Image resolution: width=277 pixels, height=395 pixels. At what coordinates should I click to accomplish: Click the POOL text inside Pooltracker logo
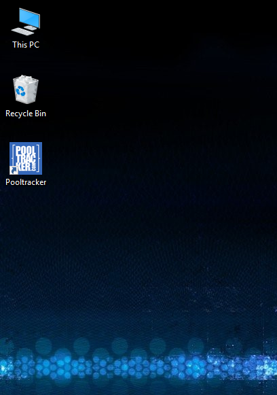click(x=26, y=150)
